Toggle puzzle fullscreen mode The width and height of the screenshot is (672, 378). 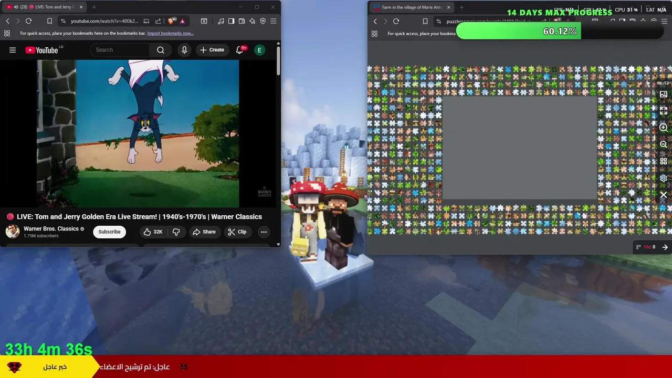tap(664, 111)
